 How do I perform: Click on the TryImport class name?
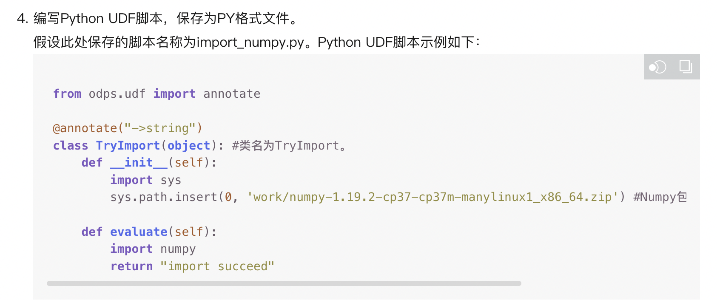point(128,146)
